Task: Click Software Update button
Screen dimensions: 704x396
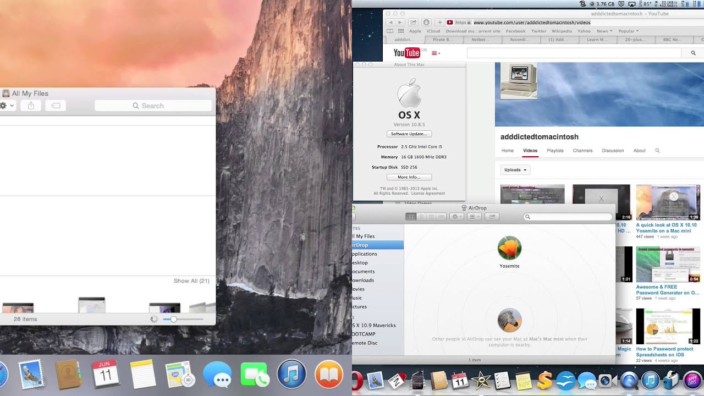Action: (x=409, y=134)
